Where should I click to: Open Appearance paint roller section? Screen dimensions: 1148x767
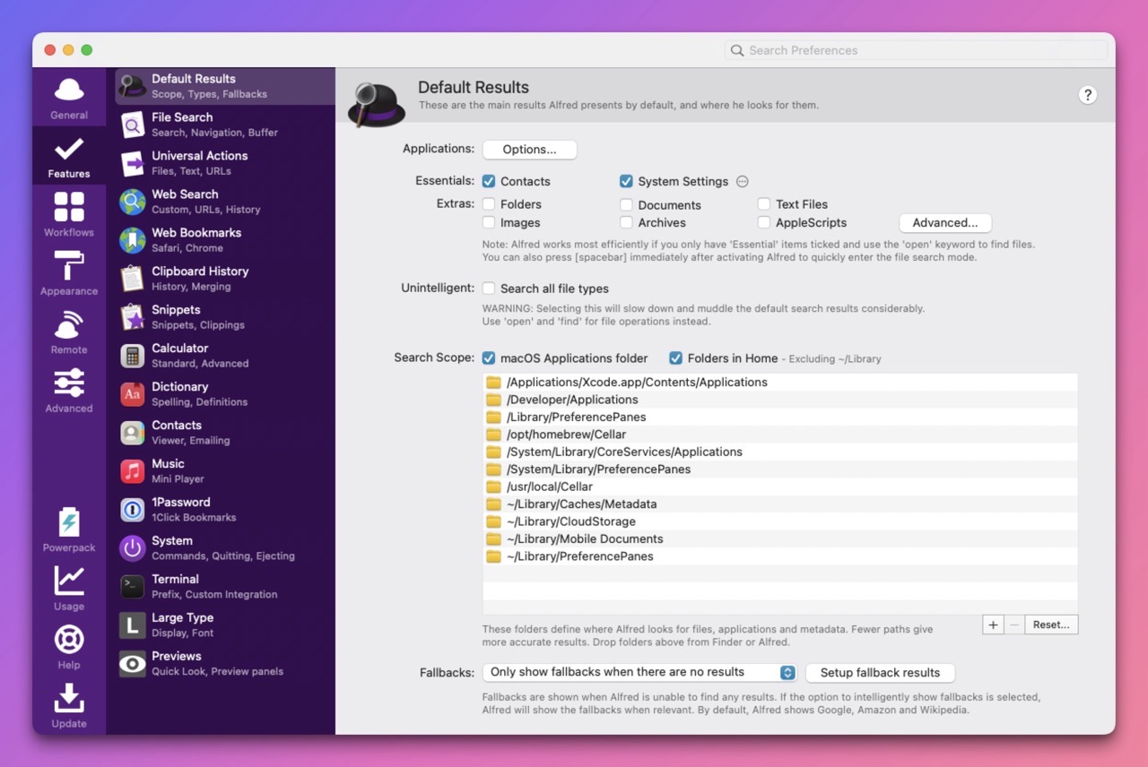(69, 273)
